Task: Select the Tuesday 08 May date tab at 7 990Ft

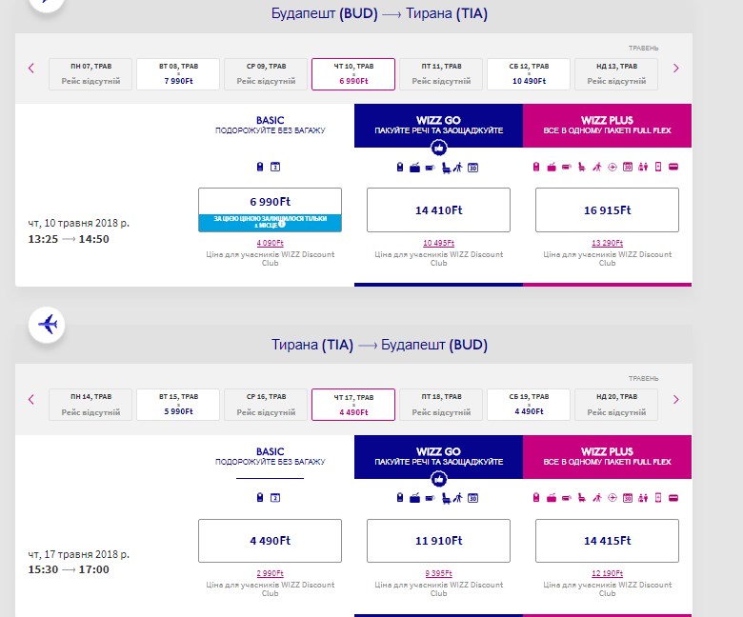Action: 178,73
